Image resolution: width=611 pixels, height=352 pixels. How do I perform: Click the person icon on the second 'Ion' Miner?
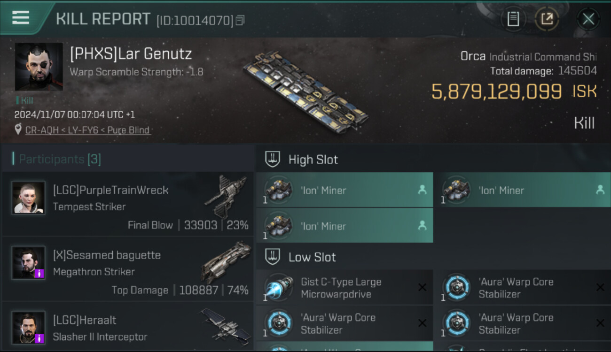pos(600,190)
